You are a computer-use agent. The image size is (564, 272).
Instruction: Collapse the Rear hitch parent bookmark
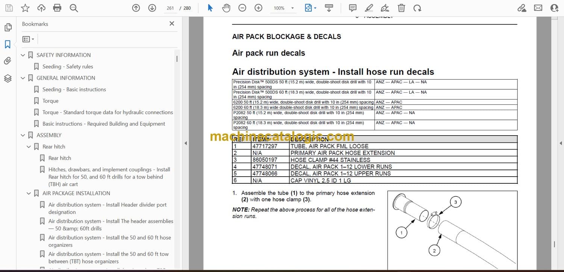[29, 147]
